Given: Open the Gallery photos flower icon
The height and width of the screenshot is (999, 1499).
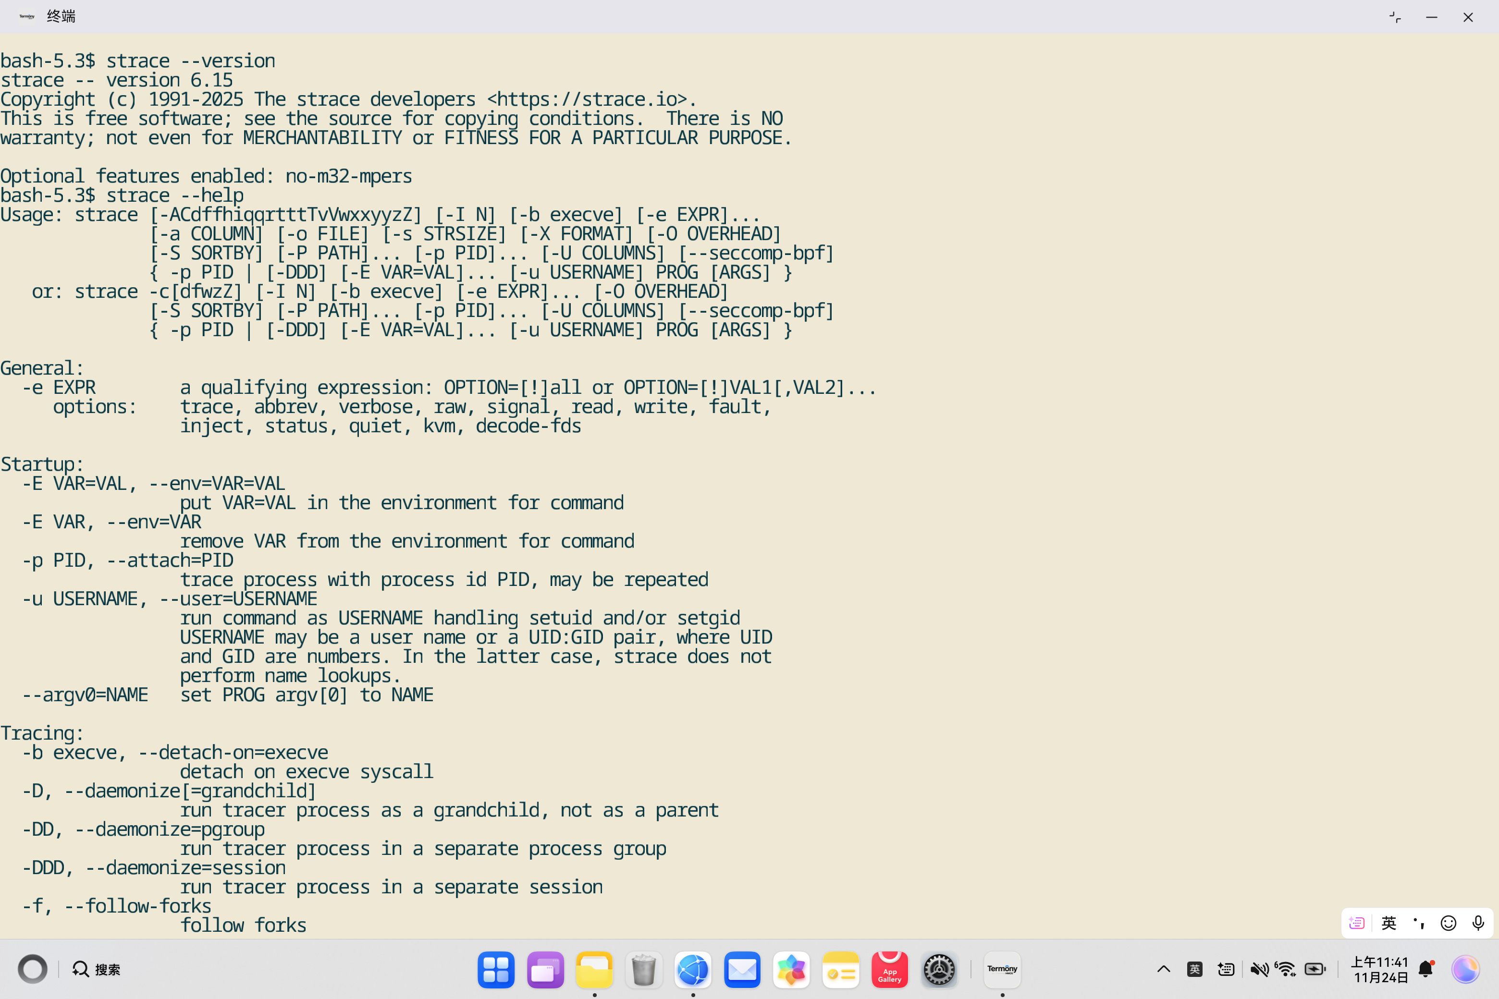Looking at the screenshot, I should click(791, 970).
